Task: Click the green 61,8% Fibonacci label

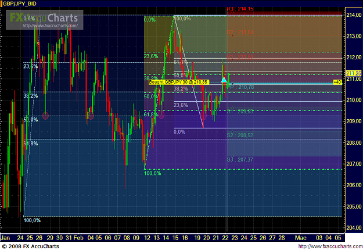Action: [x=150, y=115]
